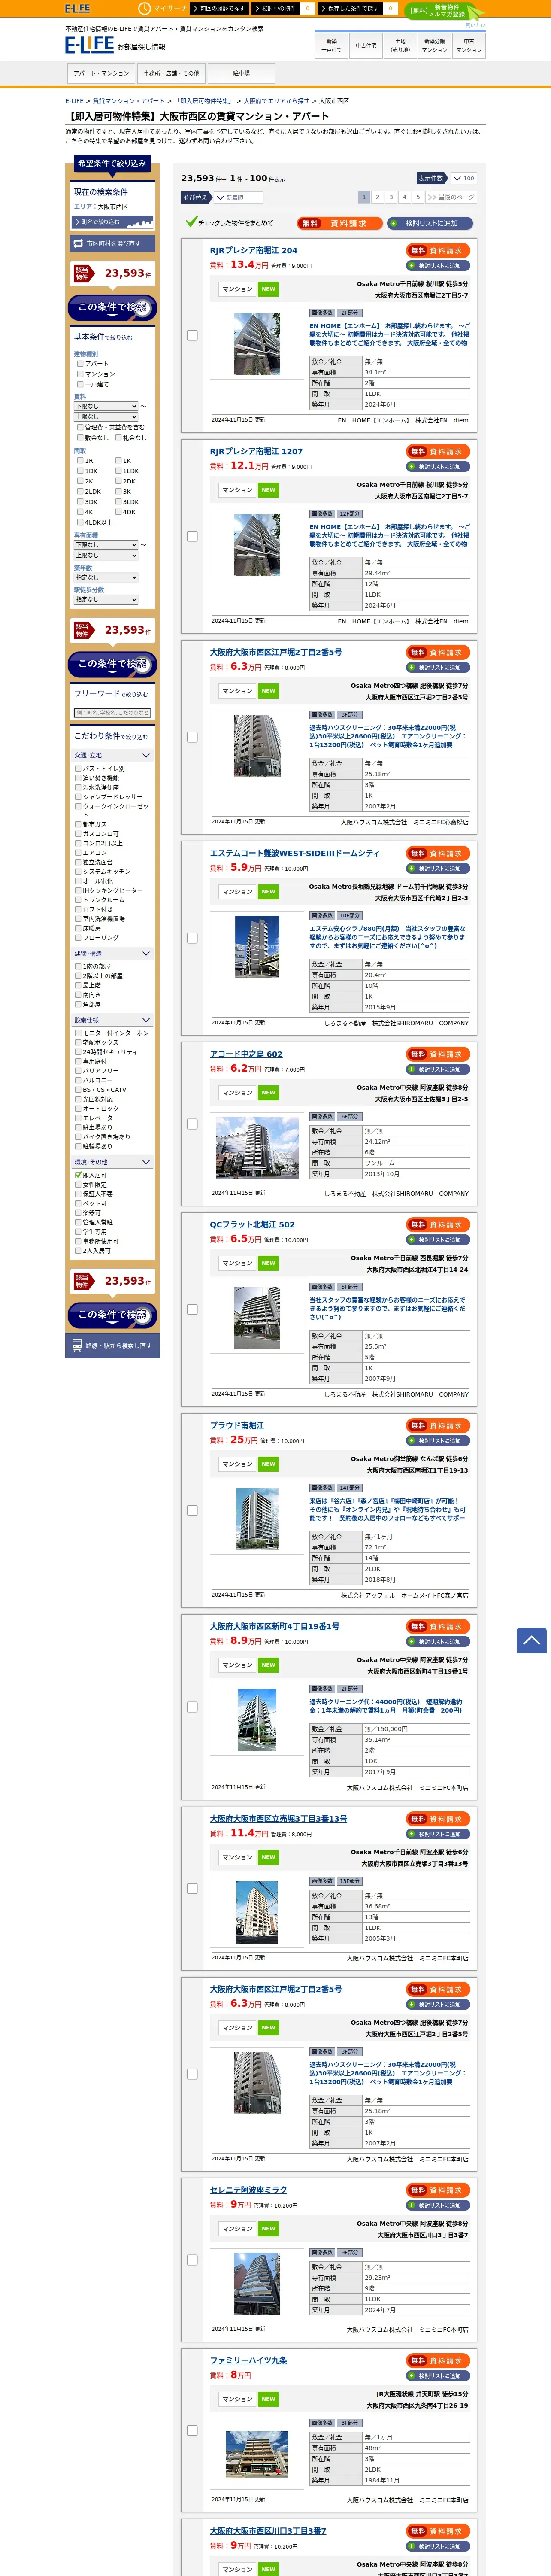
Task: Click マンション tag on QCフラット北堀江 502
Action: pyautogui.click(x=237, y=1263)
